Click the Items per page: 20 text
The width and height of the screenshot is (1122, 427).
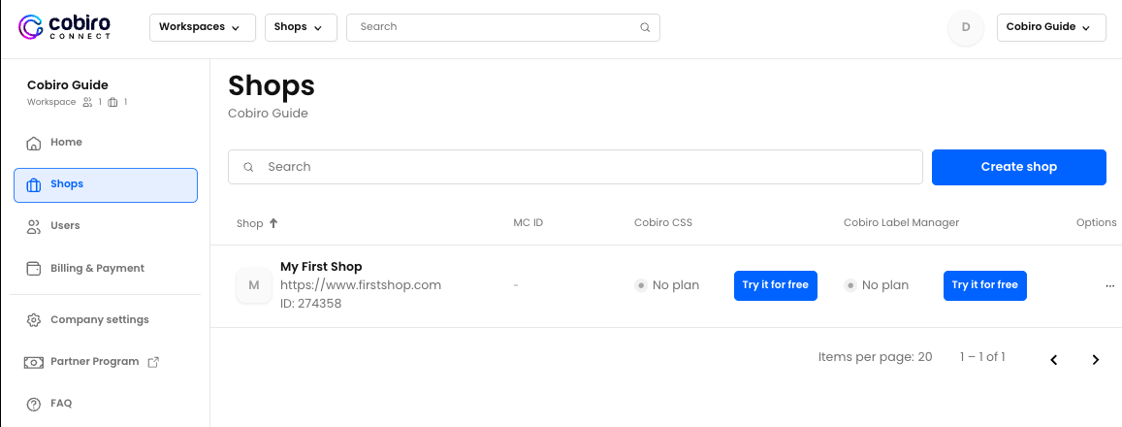(875, 357)
